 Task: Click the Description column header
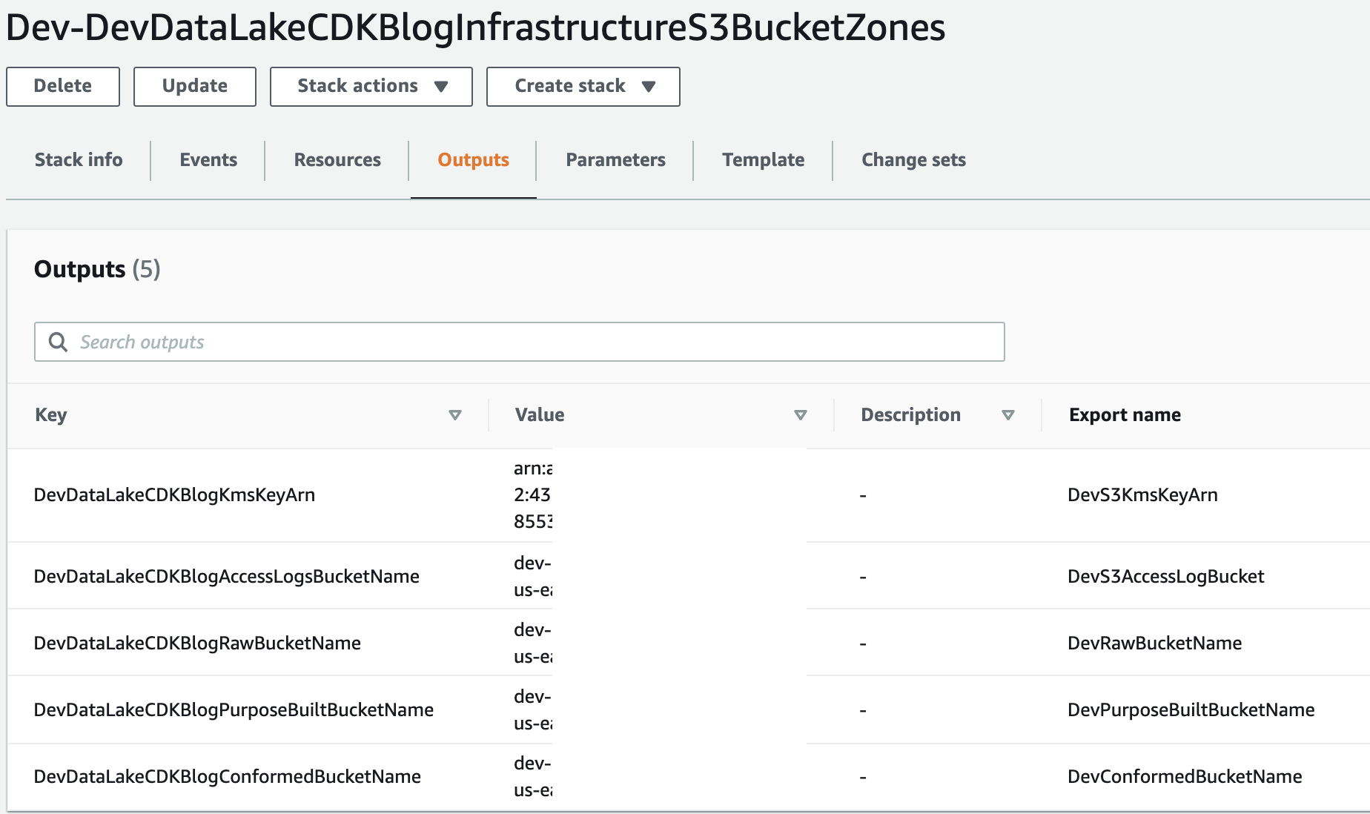[911, 415]
